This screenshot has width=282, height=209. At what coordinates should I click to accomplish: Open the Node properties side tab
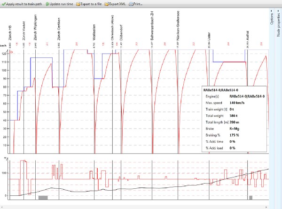tap(279, 25)
